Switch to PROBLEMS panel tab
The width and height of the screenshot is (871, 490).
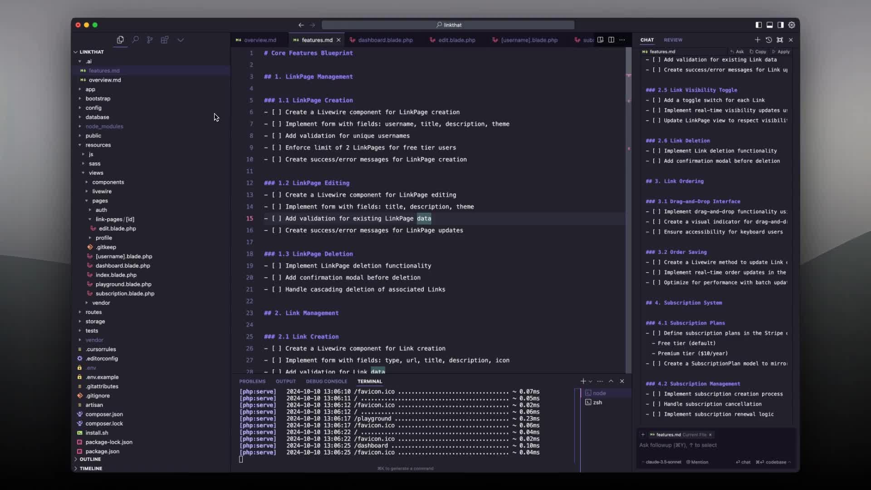pos(252,382)
